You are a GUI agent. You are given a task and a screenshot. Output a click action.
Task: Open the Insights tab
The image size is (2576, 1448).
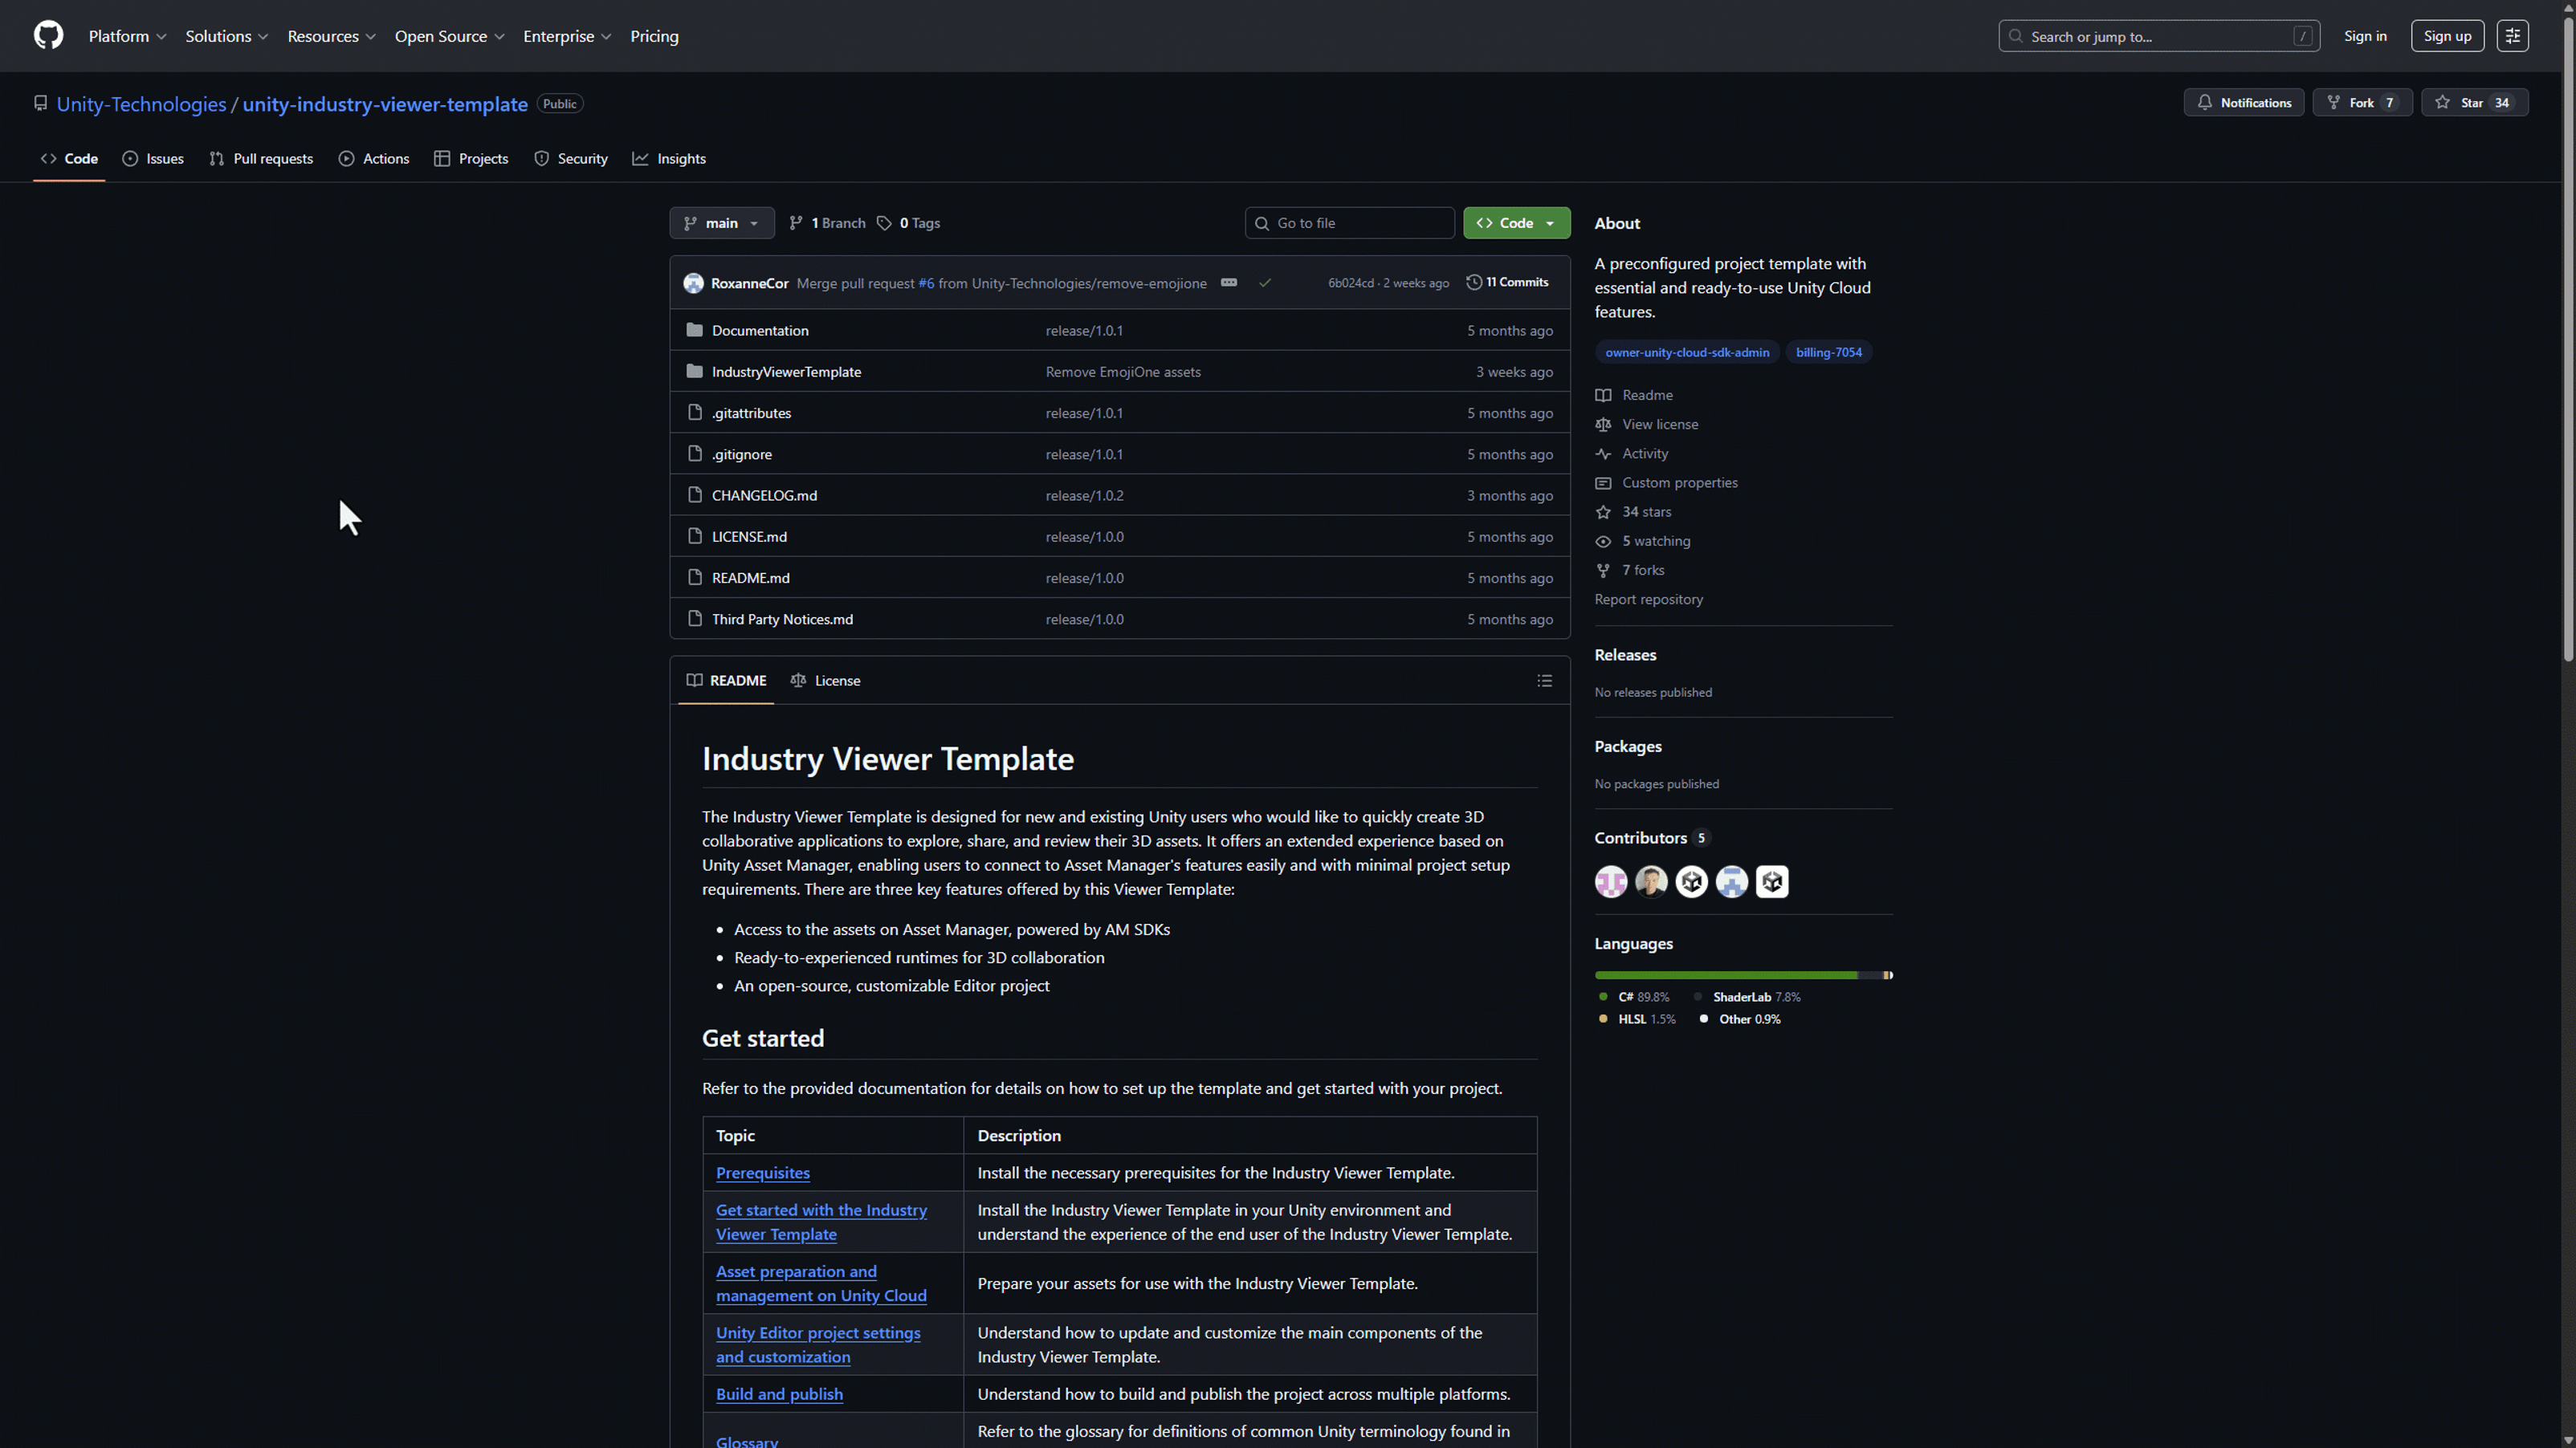pyautogui.click(x=669, y=159)
